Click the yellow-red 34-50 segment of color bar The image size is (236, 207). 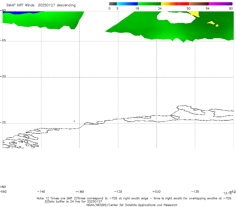(175, 4)
